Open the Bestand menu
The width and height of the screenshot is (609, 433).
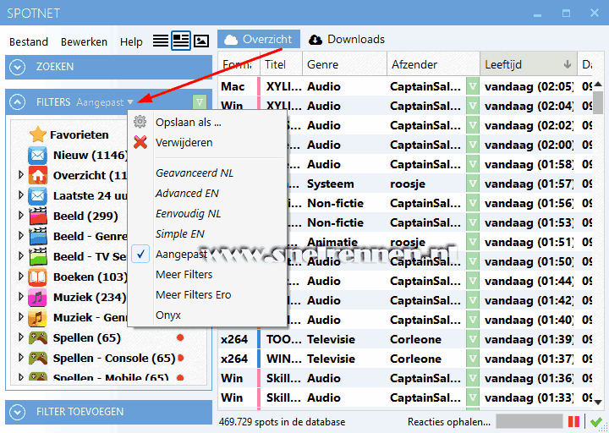[x=29, y=41]
